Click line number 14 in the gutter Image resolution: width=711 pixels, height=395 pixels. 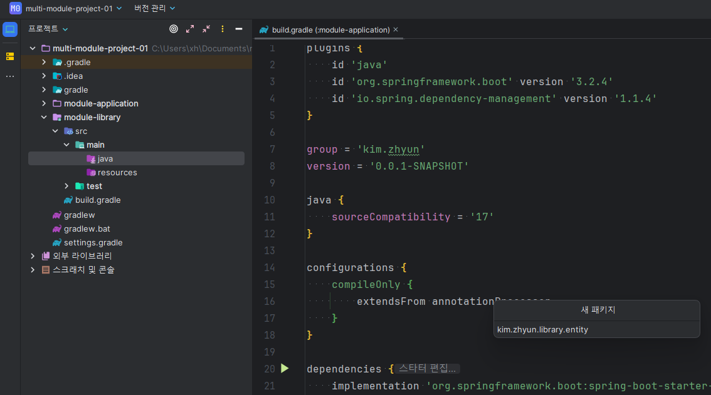tap(270, 268)
